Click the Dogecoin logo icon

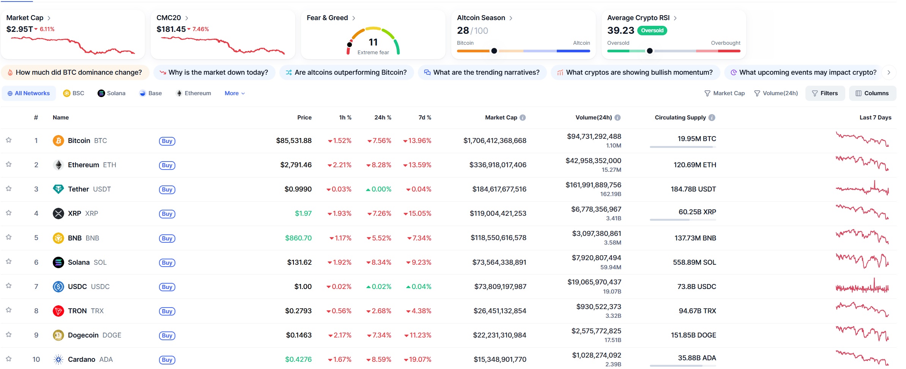click(58, 335)
